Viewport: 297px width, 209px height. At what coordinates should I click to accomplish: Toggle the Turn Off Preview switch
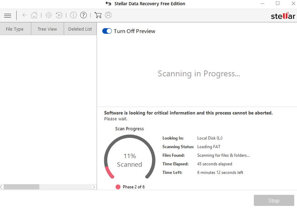(107, 31)
